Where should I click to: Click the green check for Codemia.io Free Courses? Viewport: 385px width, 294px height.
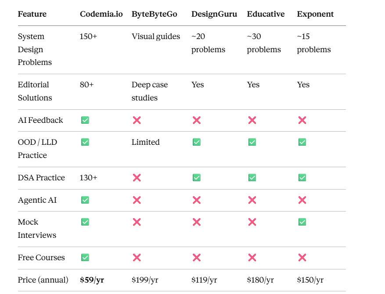(x=85, y=258)
